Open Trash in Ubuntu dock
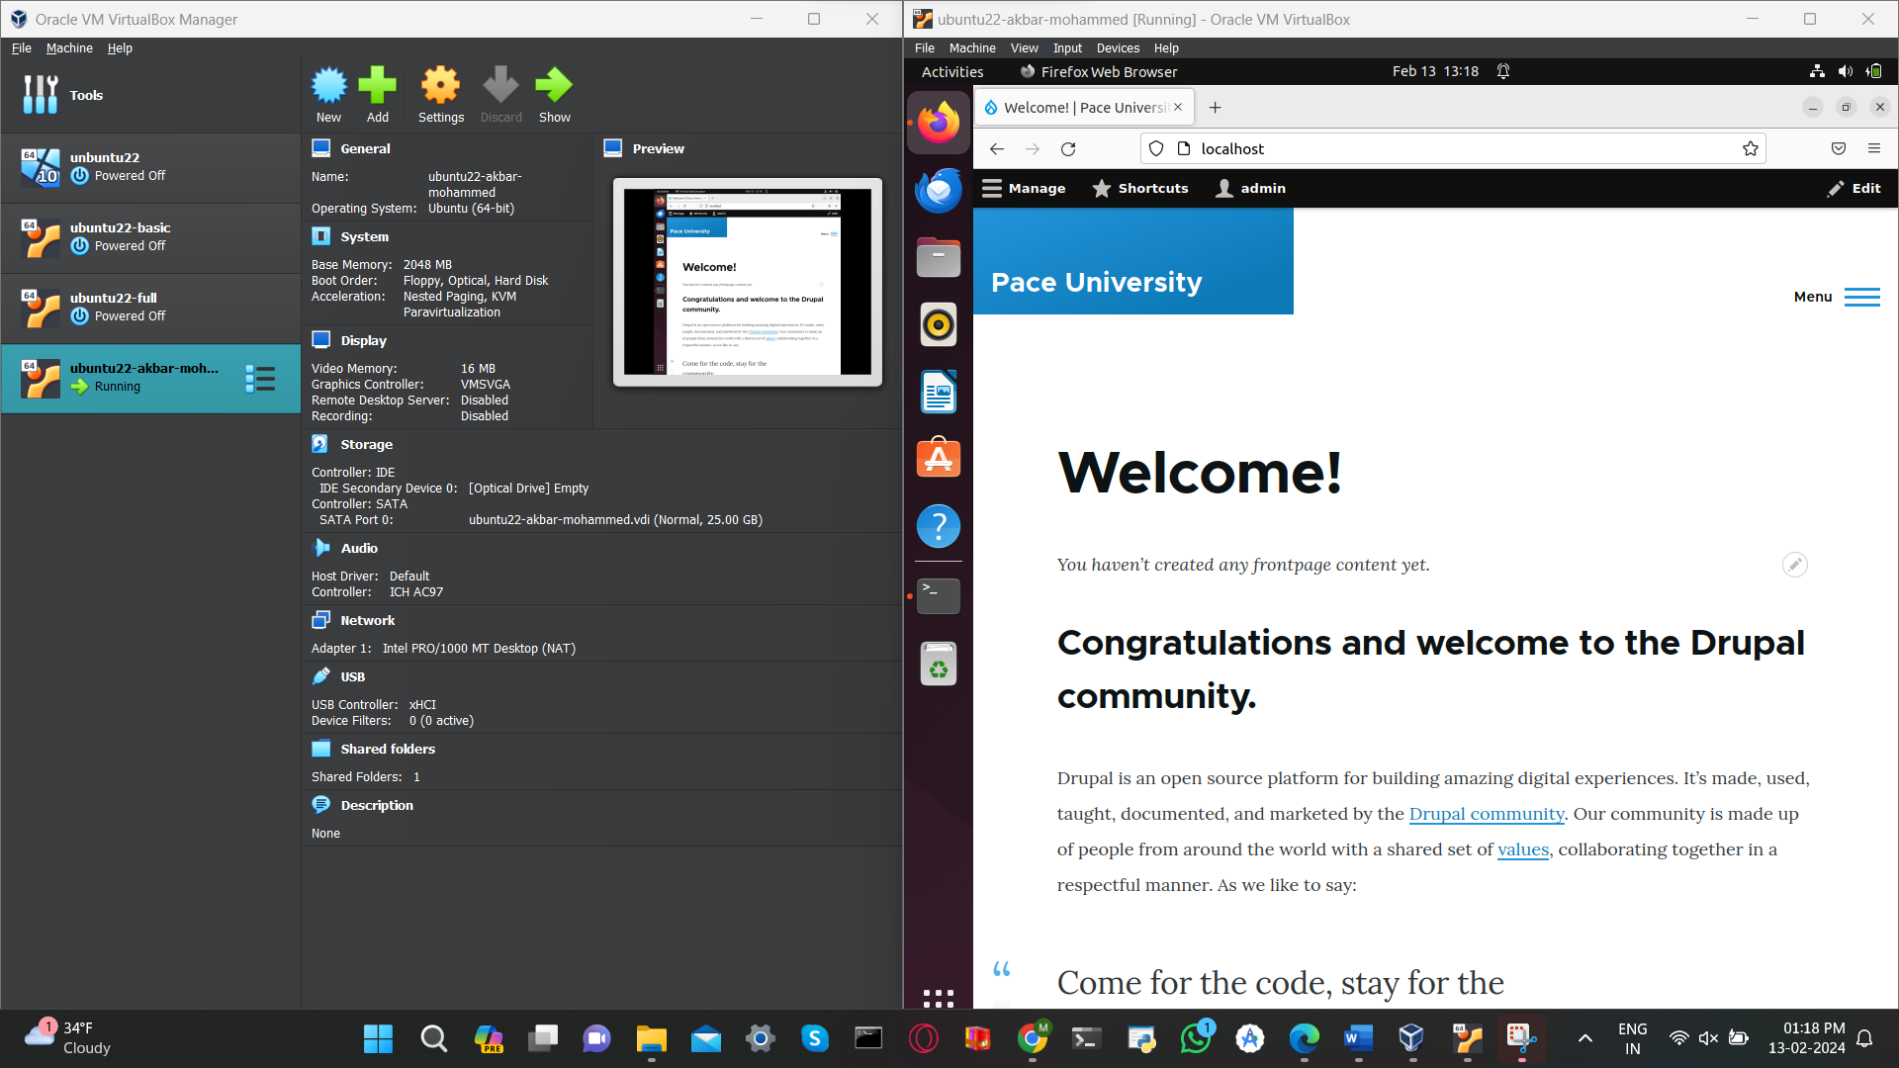Image resolution: width=1899 pixels, height=1068 pixels. tap(938, 664)
